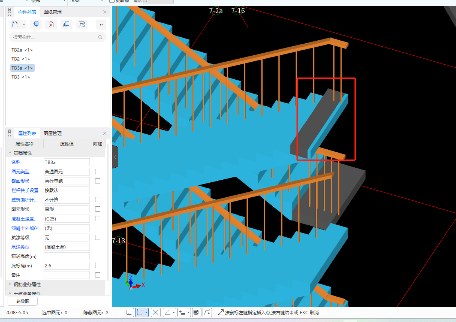Switch to 构件列表 tab
Viewport: 456px width, 322px height.
(27, 12)
